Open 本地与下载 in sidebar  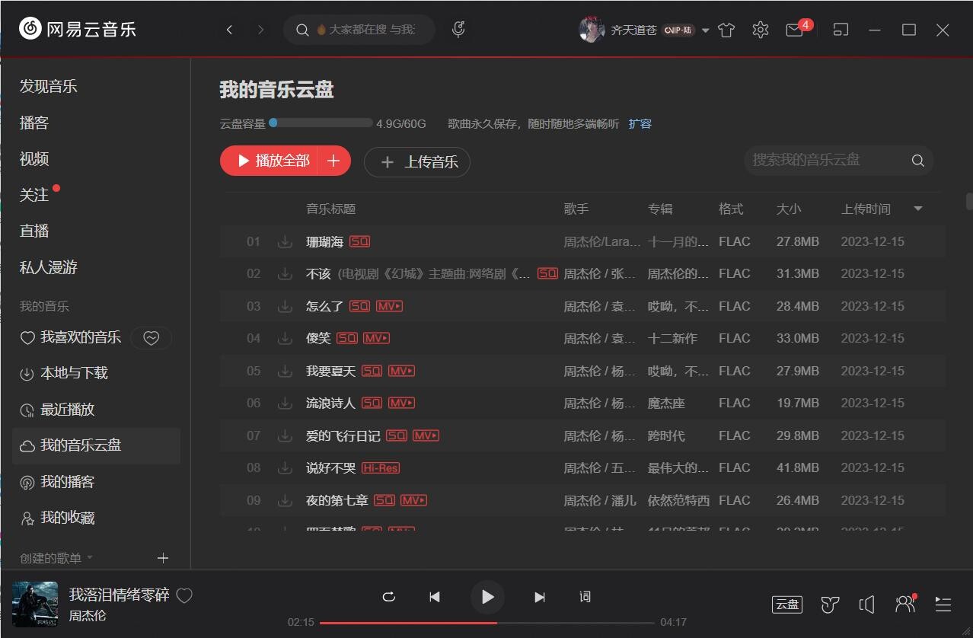point(74,372)
